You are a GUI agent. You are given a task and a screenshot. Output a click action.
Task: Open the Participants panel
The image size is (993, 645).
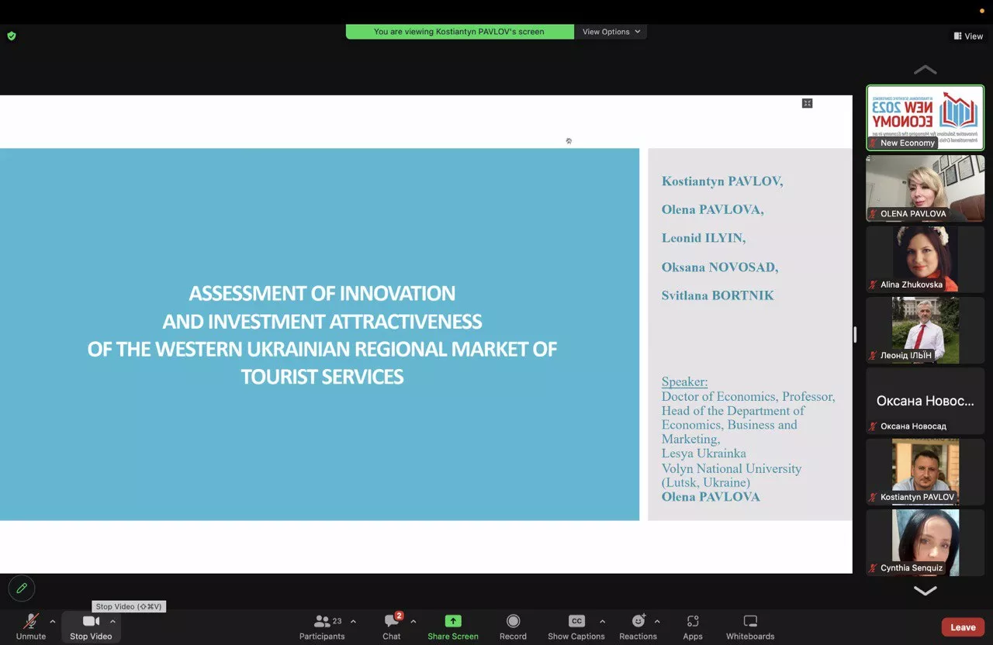click(322, 626)
